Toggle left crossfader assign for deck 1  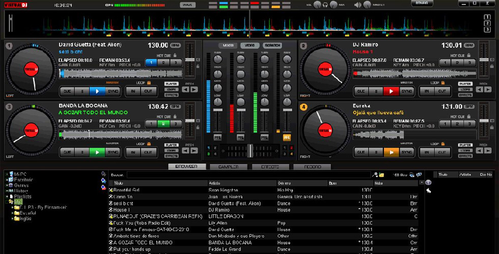click(x=208, y=148)
